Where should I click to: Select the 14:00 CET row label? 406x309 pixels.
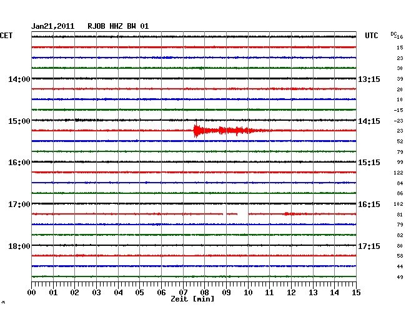click(x=19, y=79)
